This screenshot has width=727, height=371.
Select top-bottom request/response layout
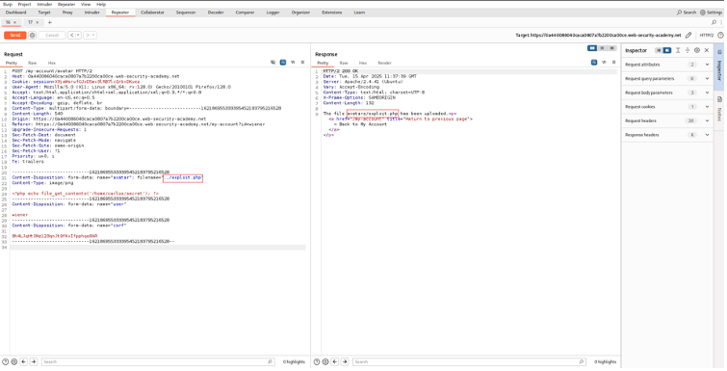(x=602, y=48)
